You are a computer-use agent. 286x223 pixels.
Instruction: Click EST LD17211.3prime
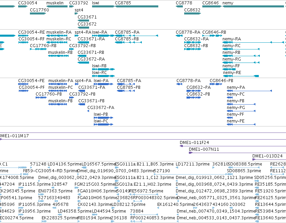pos(193,164)
